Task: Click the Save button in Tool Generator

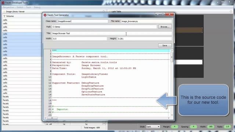Action: coord(165,45)
